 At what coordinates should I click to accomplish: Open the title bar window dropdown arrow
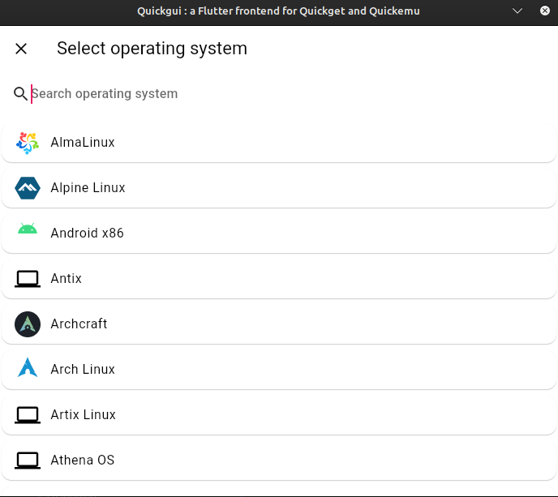pyautogui.click(x=518, y=11)
